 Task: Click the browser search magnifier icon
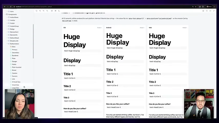[193, 7]
